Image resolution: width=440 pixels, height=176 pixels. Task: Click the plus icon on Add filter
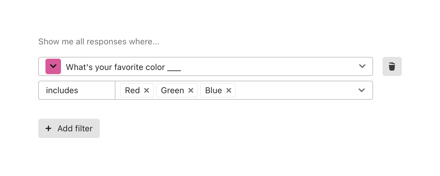48,128
